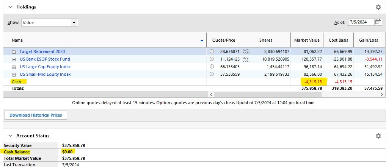Expand the US Small-Mid Equity Index row
Screen dimensions: 386x167
point(14,75)
